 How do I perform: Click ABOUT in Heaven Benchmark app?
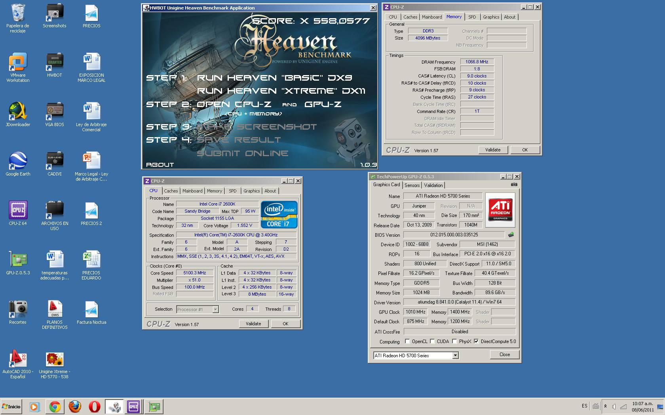point(160,164)
